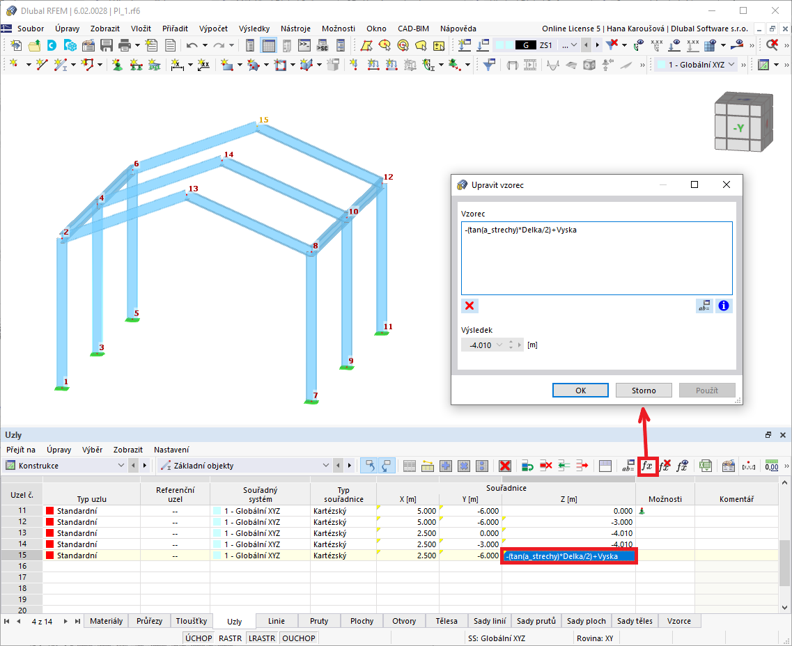
Task: Open the script console icon
Action: click(304, 45)
